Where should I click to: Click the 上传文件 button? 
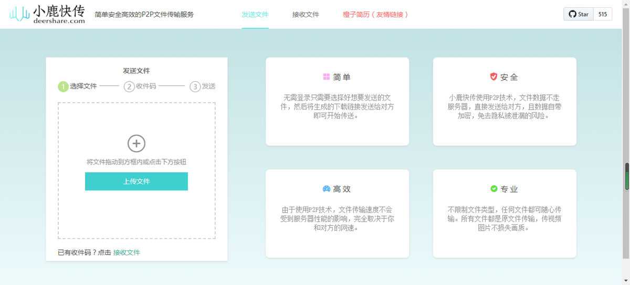tap(136, 181)
